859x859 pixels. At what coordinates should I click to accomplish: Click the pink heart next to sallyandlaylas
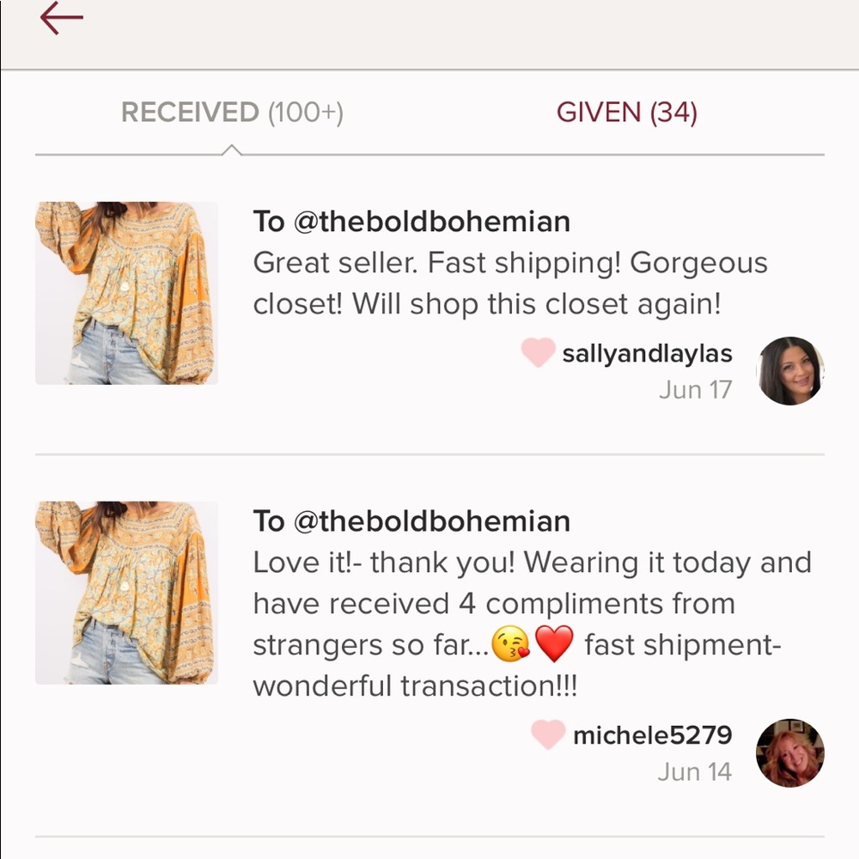coord(537,353)
